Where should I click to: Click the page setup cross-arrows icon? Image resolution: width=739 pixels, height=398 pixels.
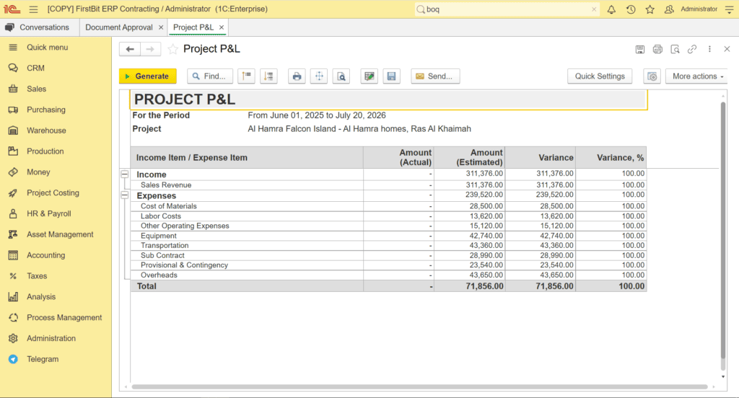pos(319,76)
